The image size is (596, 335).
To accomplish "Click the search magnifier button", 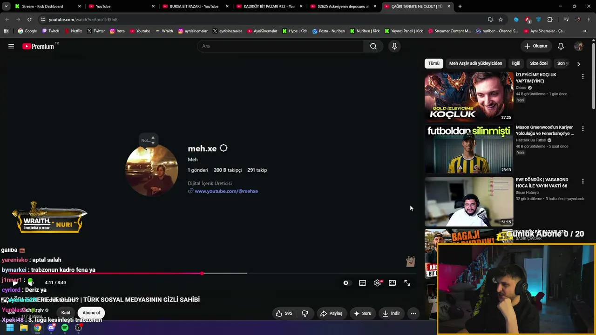I will (373, 46).
